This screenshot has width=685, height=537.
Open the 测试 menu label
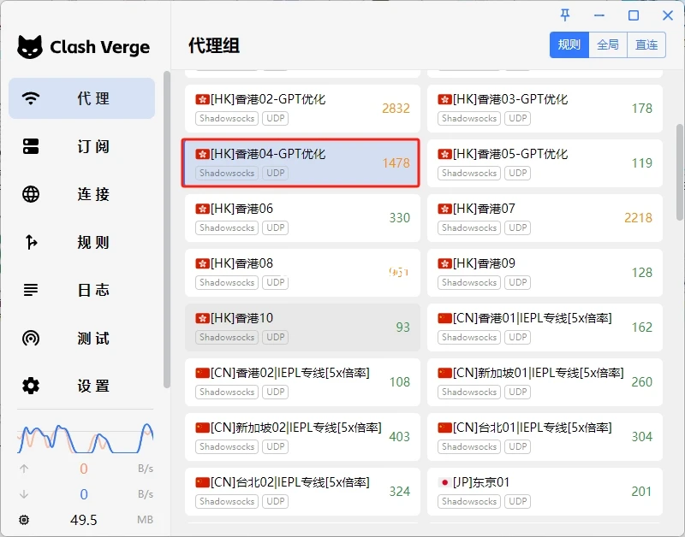click(93, 338)
